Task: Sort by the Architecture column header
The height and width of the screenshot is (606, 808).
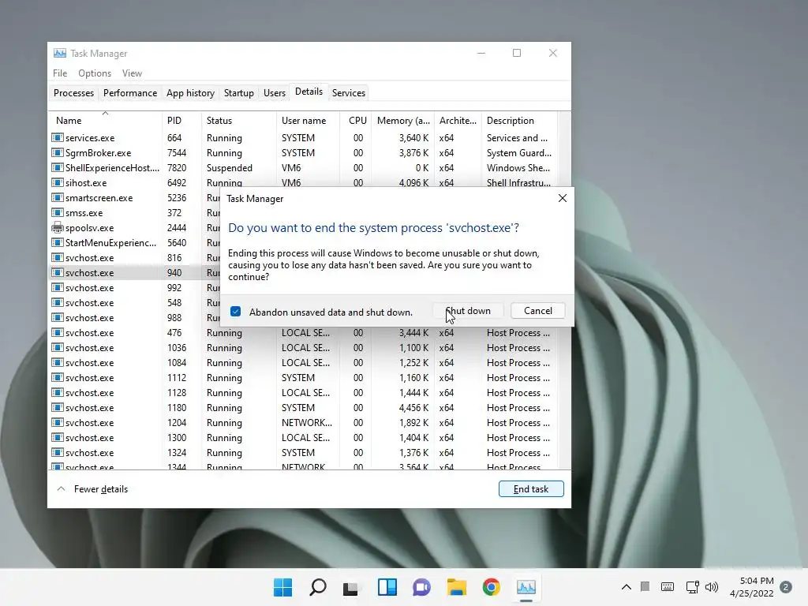Action: tap(458, 121)
